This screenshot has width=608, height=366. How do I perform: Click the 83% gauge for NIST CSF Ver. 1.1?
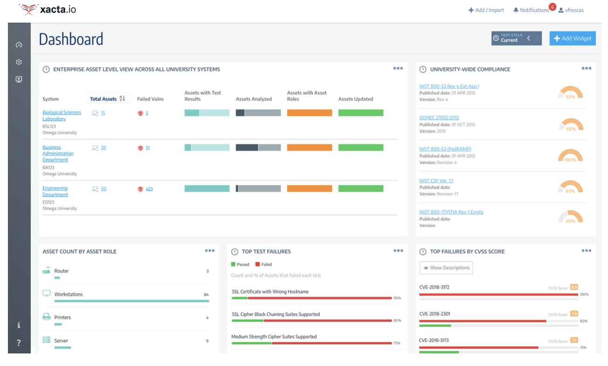570,187
